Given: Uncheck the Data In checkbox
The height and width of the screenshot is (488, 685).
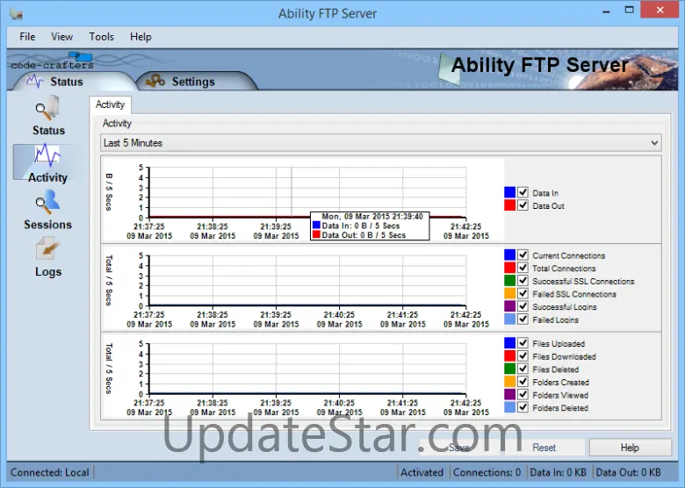Looking at the screenshot, I should coord(523,192).
